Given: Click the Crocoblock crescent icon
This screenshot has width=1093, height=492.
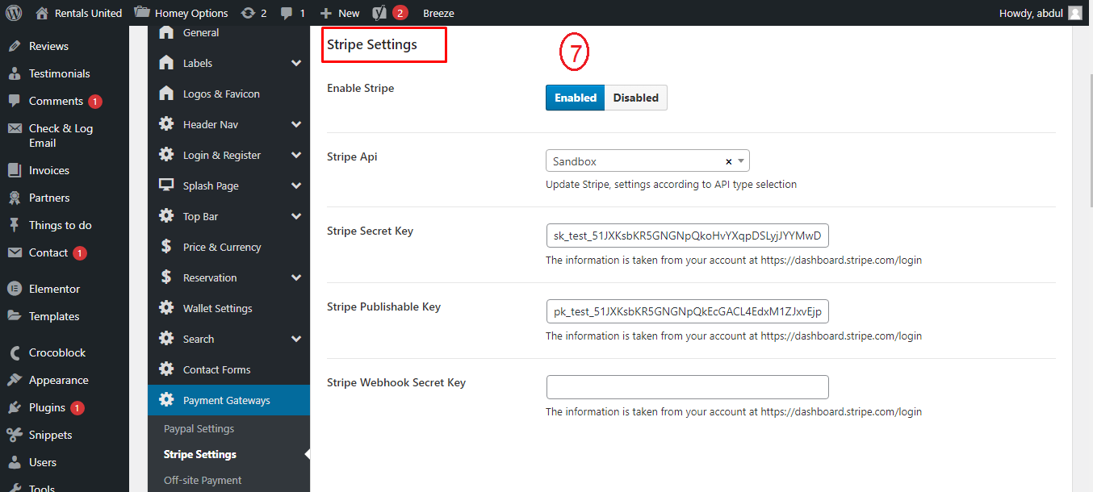Looking at the screenshot, I should coord(15,352).
